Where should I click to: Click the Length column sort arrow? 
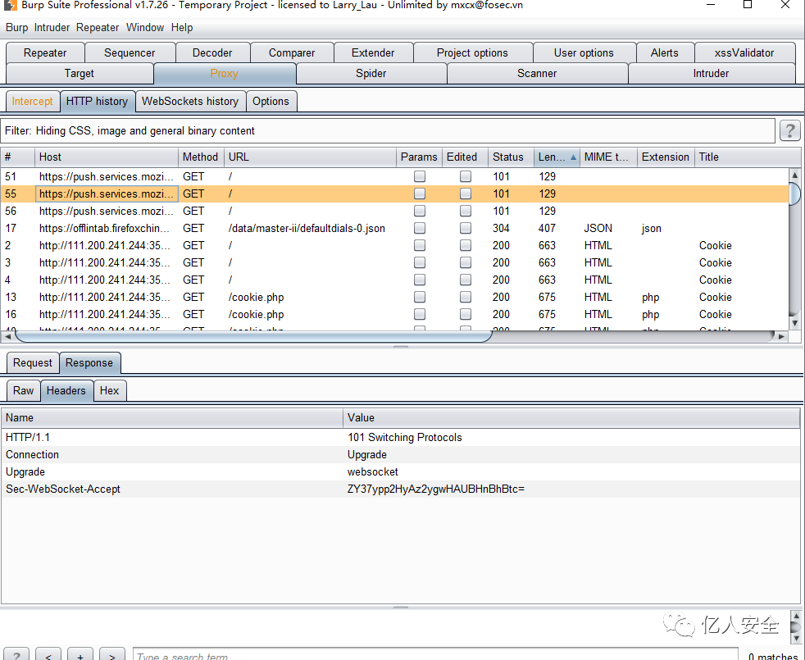click(573, 157)
